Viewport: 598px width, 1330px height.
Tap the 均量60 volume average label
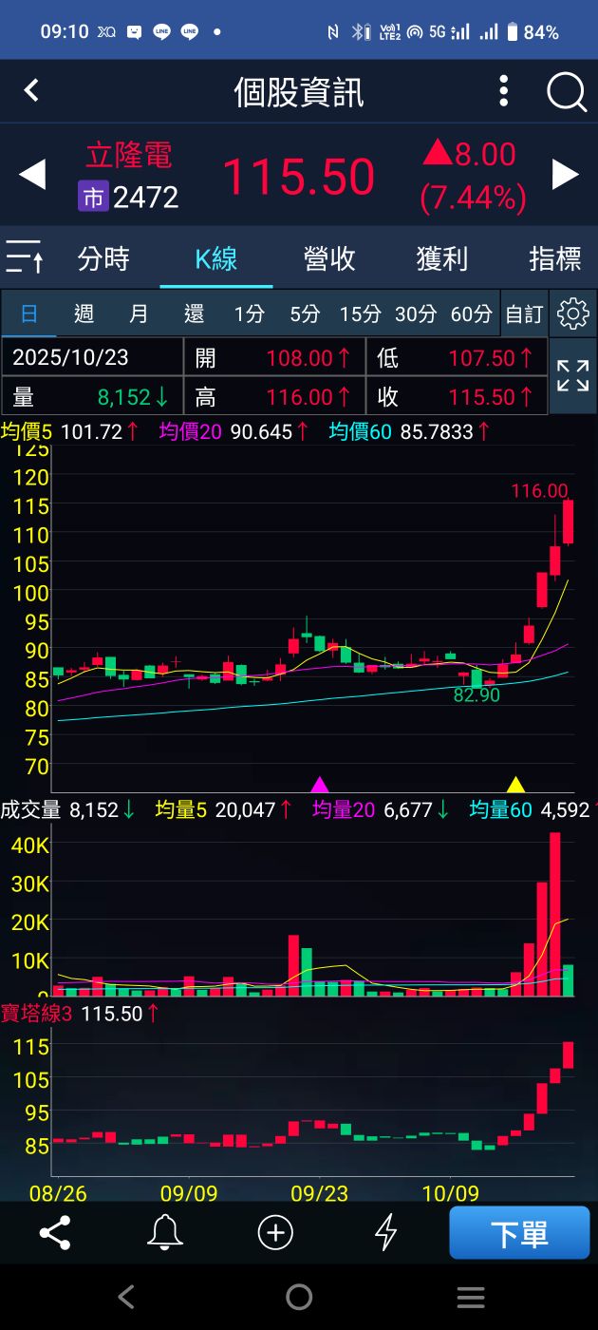pyautogui.click(x=501, y=810)
